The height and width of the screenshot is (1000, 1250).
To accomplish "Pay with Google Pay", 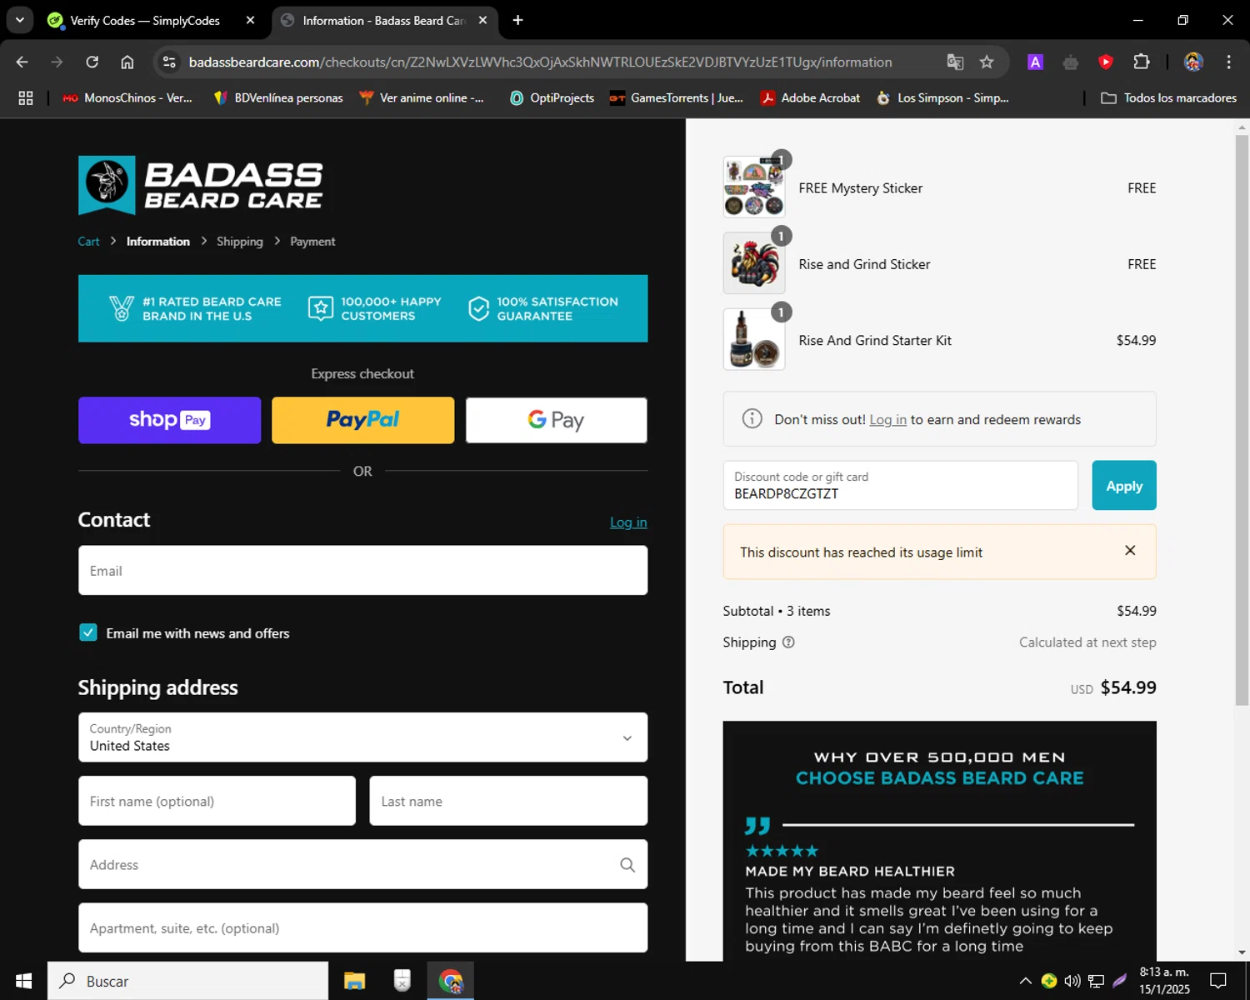I will click(556, 420).
